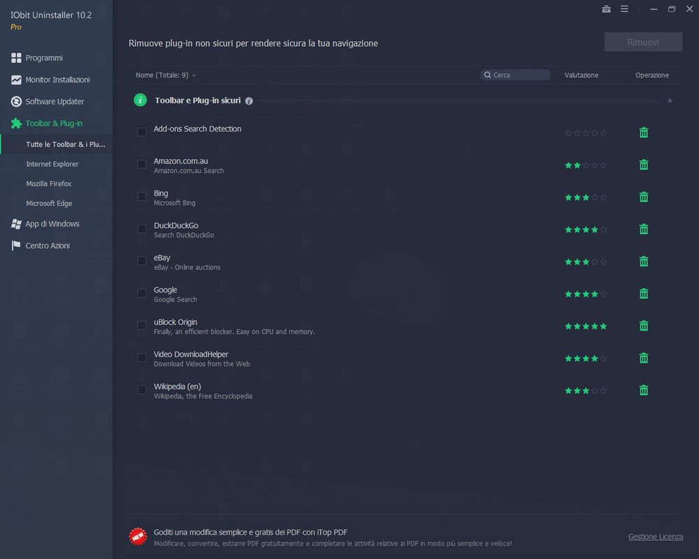Focus the Cerca search field
The width and height of the screenshot is (699, 559).
[515, 75]
